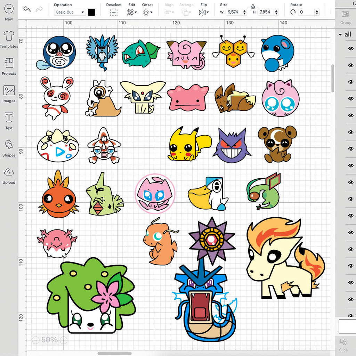Select the round pink Jigglypuff image
Screen dimensions: 356x356
point(281,98)
